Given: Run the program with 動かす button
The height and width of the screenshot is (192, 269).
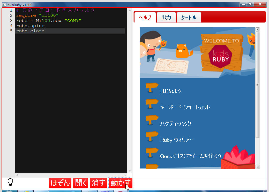Looking at the screenshot, I should point(121,183).
